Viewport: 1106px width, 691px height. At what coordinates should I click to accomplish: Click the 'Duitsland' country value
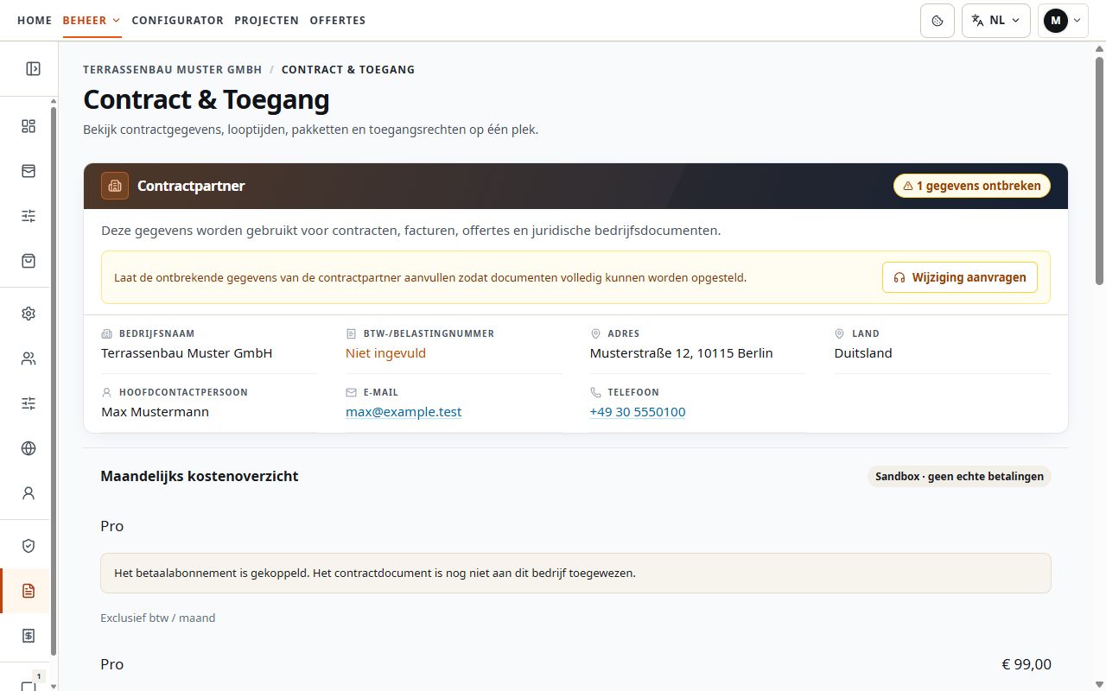(x=863, y=353)
